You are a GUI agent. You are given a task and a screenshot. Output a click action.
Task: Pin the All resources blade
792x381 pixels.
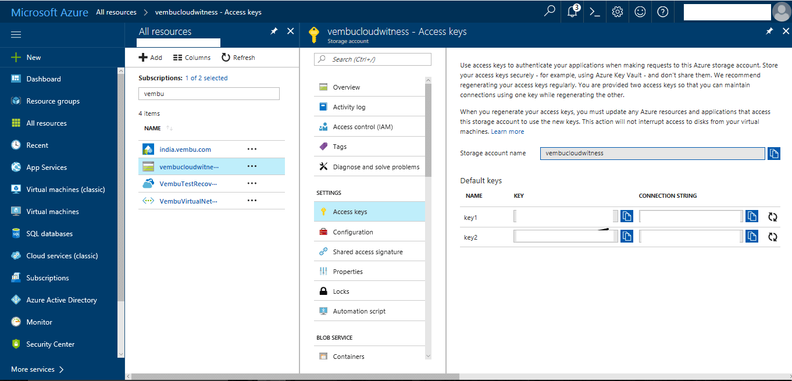[x=274, y=31]
